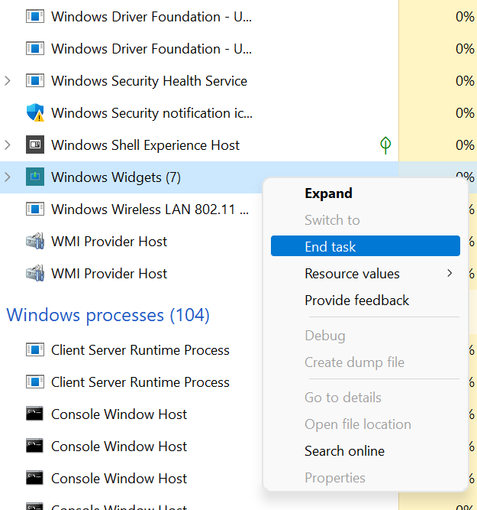This screenshot has width=477, height=510.
Task: Click the Windows processes (104) group header
Action: pyautogui.click(x=108, y=315)
